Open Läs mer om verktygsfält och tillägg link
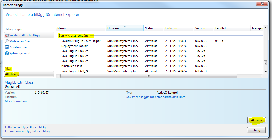This screenshot has width=272, height=140. tap(28, 131)
